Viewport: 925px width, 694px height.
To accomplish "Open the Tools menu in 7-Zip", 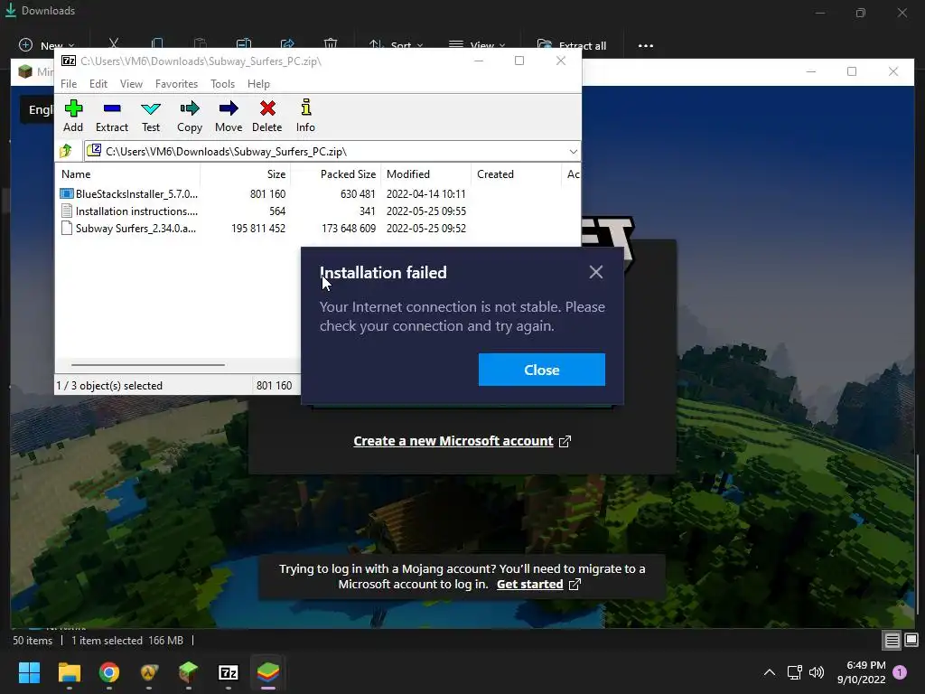I will pyautogui.click(x=222, y=84).
